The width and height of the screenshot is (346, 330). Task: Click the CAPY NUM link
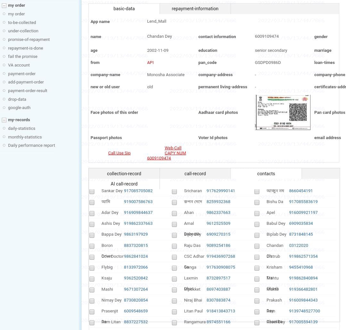[x=175, y=153]
